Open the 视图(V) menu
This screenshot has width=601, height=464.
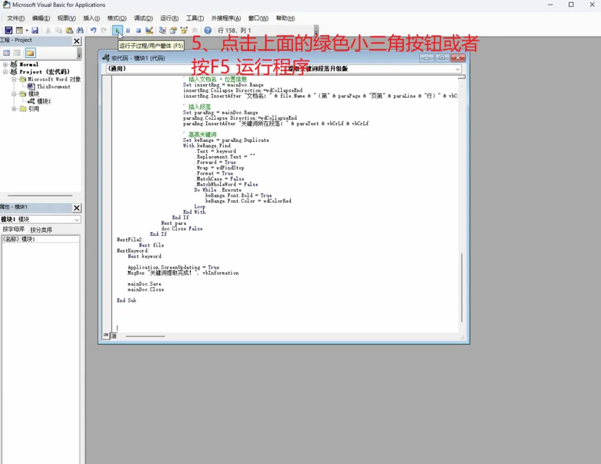67,18
